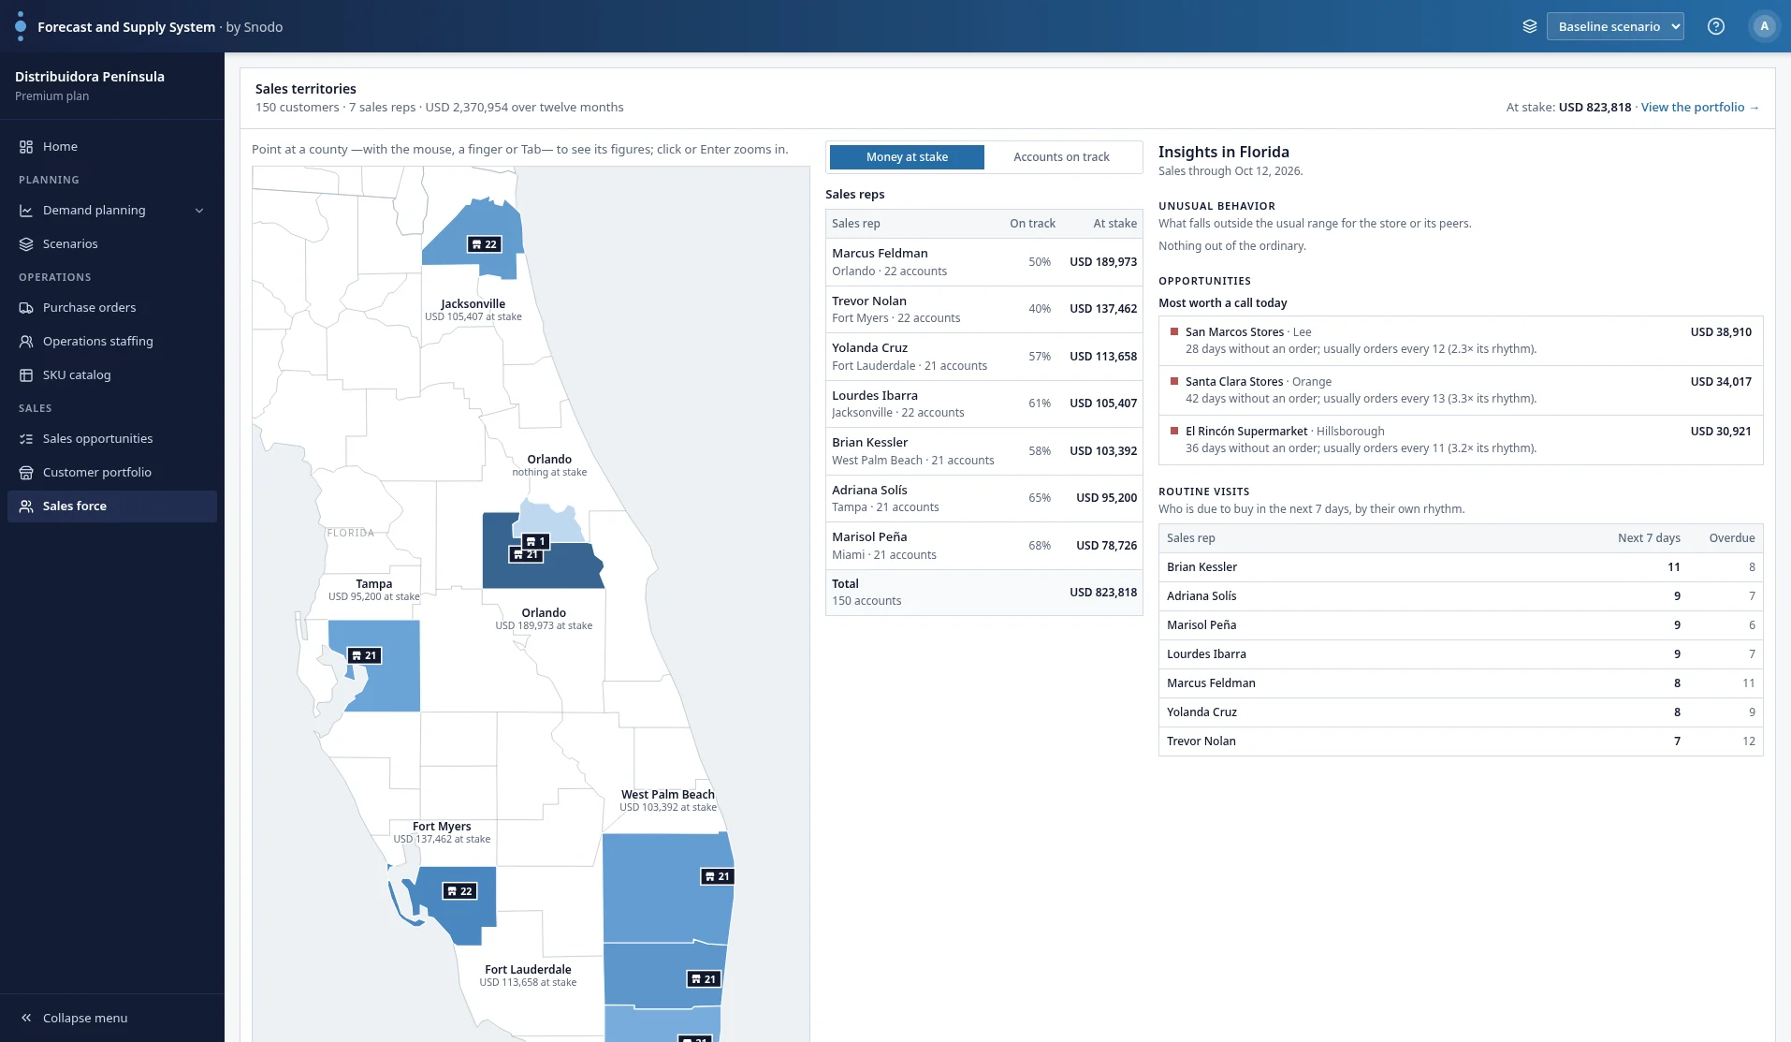Viewport: 1791px width, 1042px height.
Task: Click the Operations staffing people icon
Action: pos(26,342)
